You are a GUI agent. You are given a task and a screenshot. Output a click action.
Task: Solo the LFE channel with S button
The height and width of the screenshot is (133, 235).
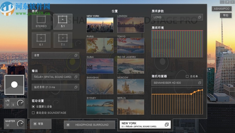13,105
